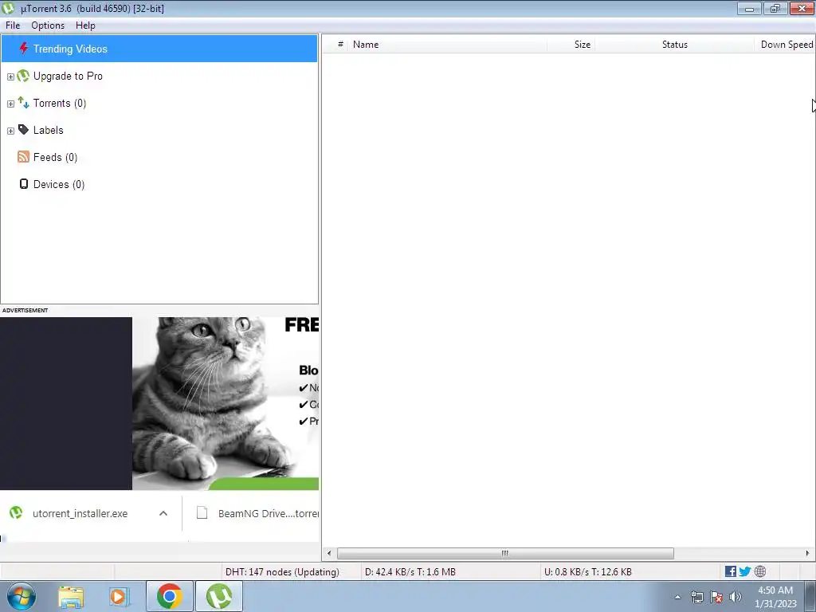Viewport: 816px width, 612px height.
Task: Sort torrents by Size column header
Action: (571, 45)
